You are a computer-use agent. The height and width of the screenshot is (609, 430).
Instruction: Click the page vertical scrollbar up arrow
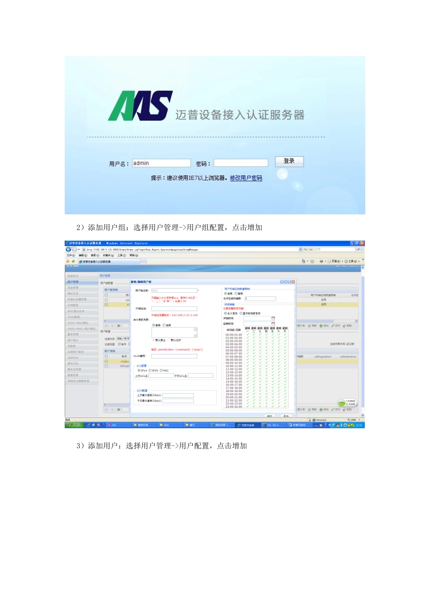pyautogui.click(x=363, y=268)
